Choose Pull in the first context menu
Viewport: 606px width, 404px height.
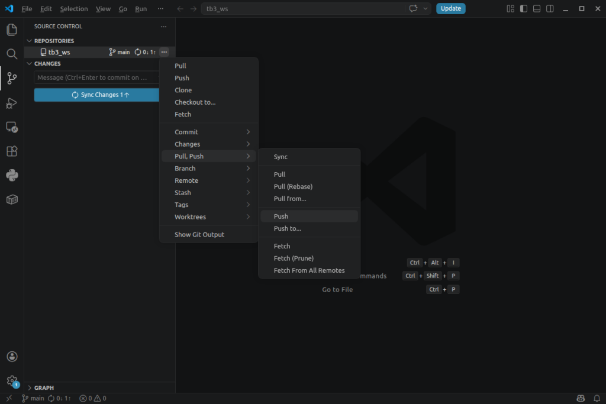tap(209, 66)
